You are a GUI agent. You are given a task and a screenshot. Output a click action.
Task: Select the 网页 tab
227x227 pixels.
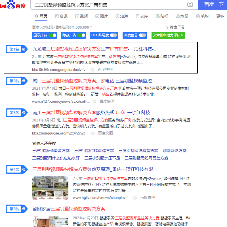41,16
